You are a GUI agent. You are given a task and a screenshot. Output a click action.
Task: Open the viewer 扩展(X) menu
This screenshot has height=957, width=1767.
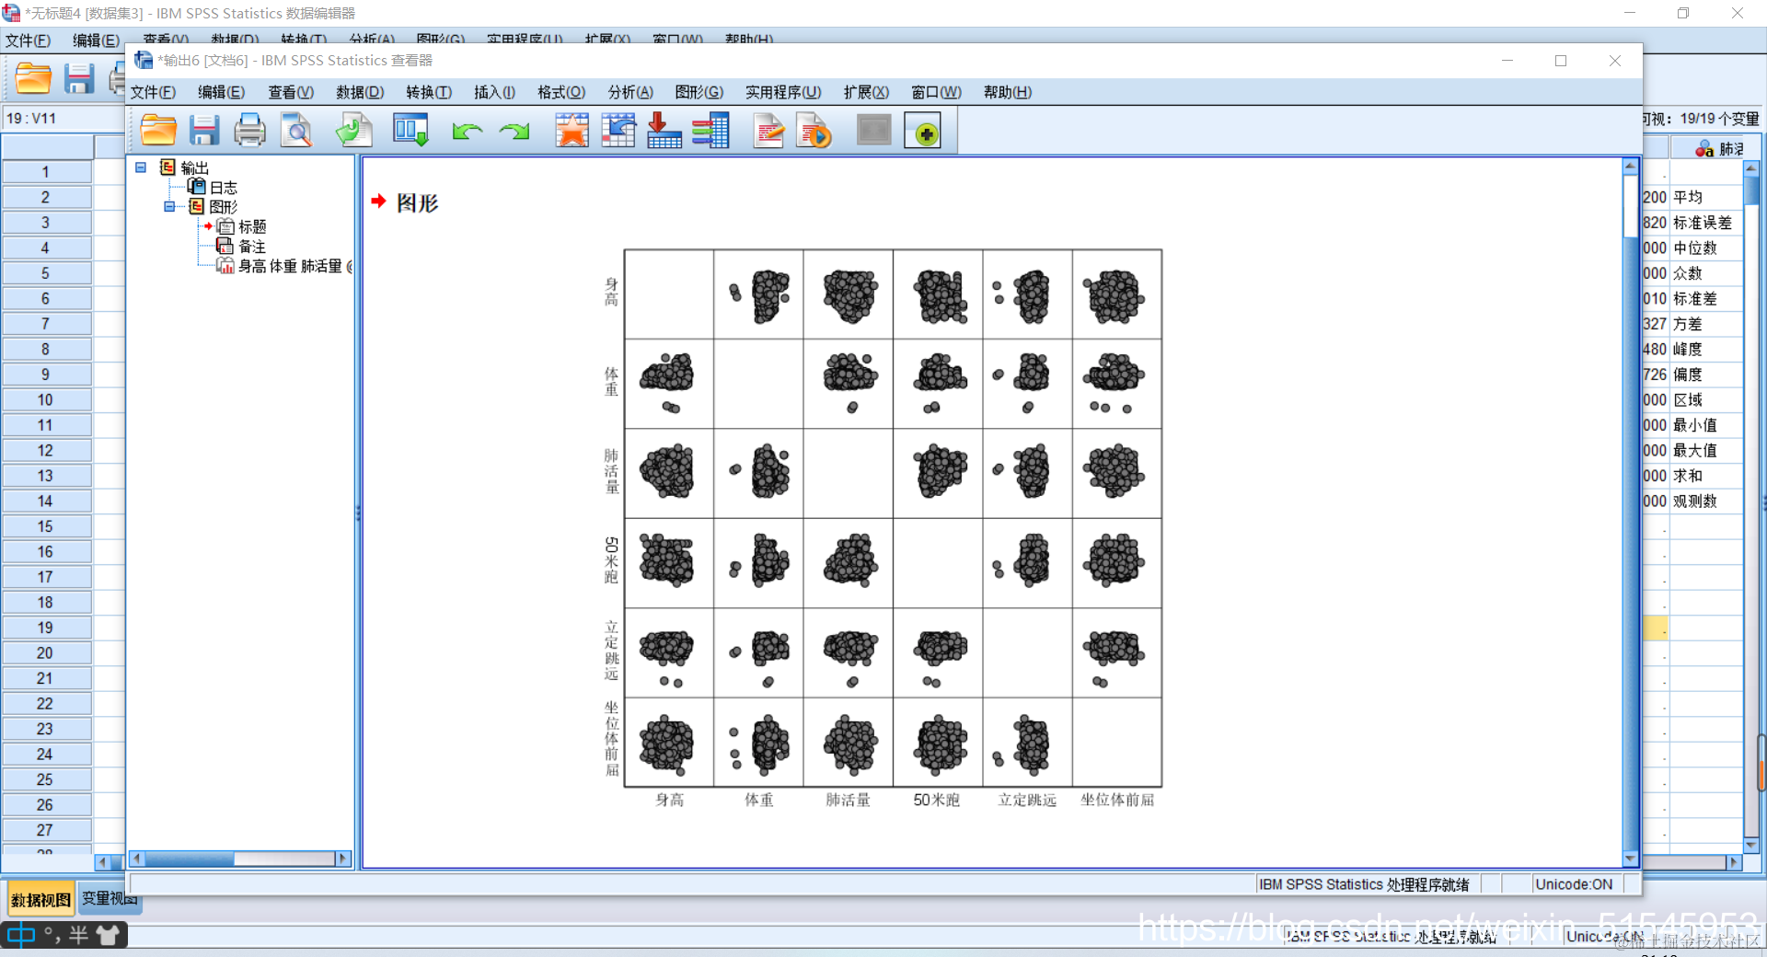click(x=866, y=92)
